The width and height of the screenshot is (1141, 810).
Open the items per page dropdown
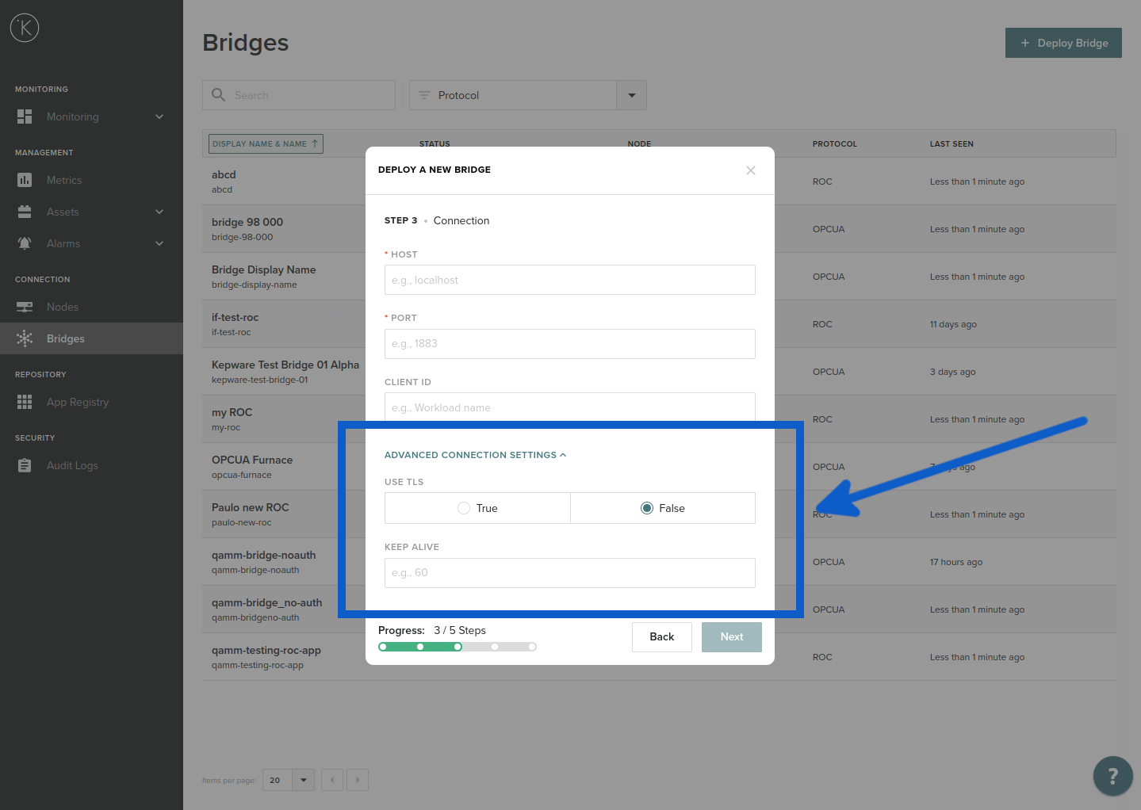tap(303, 780)
